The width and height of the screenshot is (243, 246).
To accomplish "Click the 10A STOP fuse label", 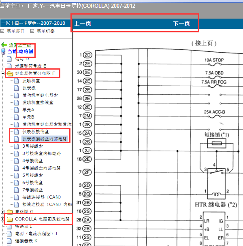I will (x=214, y=60).
